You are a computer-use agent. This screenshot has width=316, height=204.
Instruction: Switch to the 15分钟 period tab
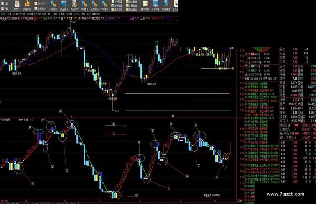click(x=22, y=14)
